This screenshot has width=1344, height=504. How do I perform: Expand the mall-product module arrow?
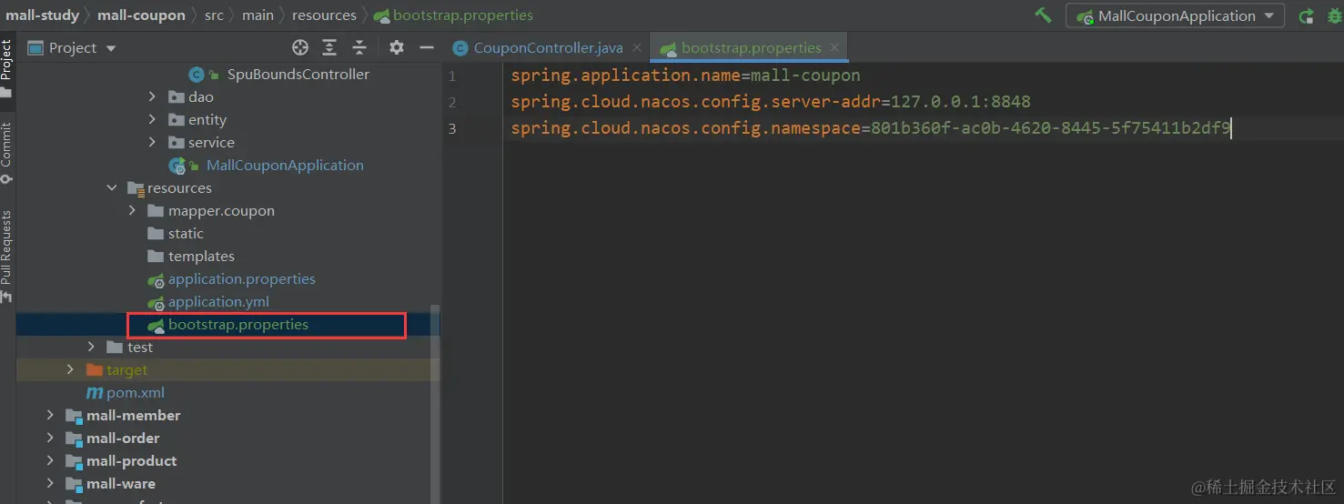[x=51, y=461]
